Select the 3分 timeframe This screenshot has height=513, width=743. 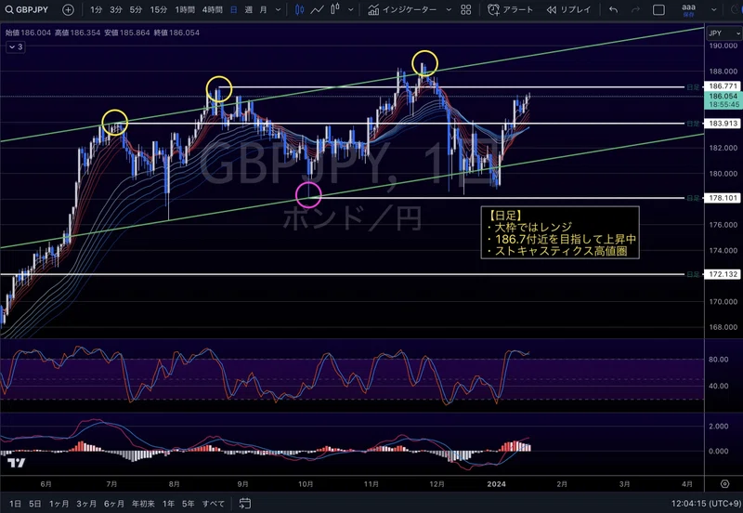point(115,9)
